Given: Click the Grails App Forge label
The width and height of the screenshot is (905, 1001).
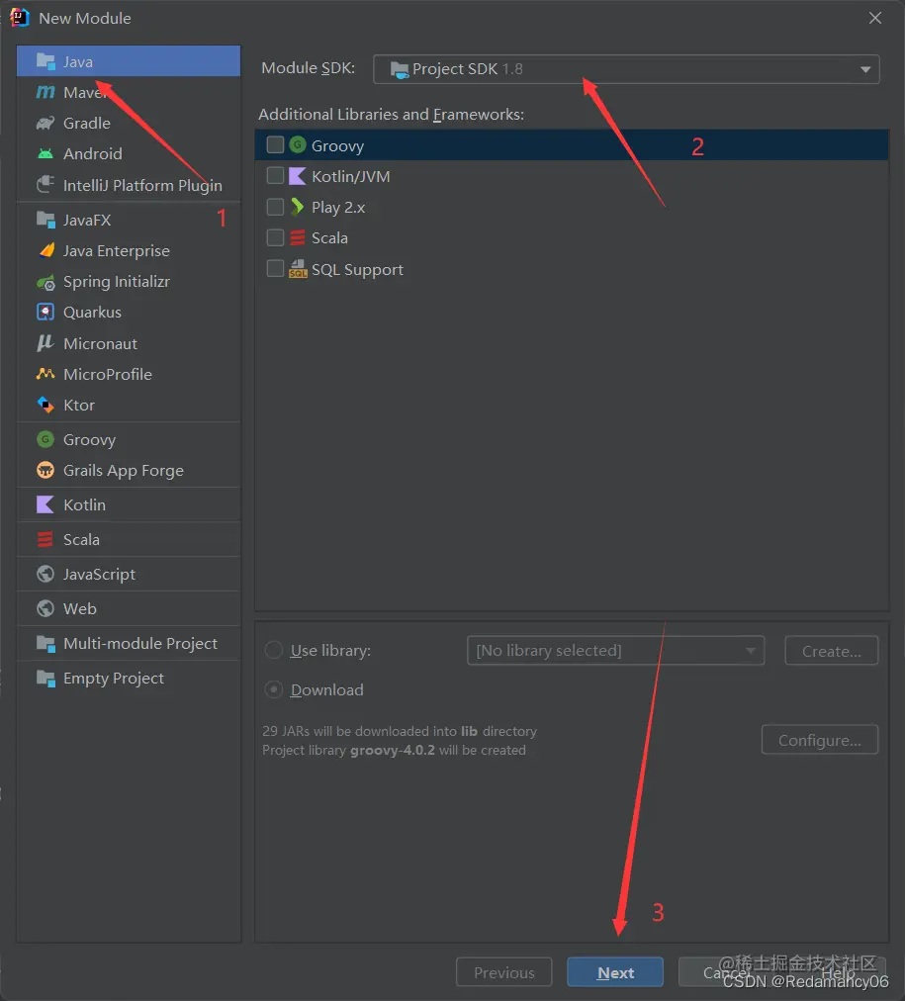Looking at the screenshot, I should tap(124, 471).
